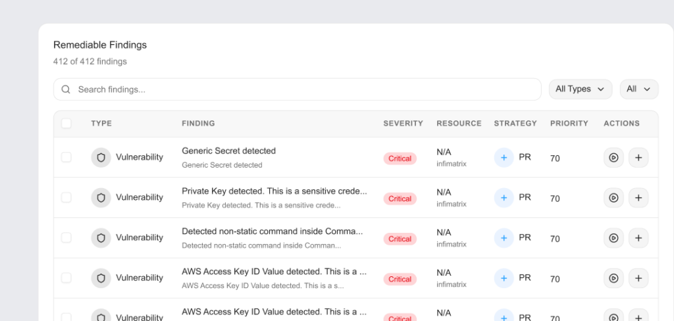Open the first AWS Access Key ID finding
Screen dimensions: 674x321
[x=274, y=272]
